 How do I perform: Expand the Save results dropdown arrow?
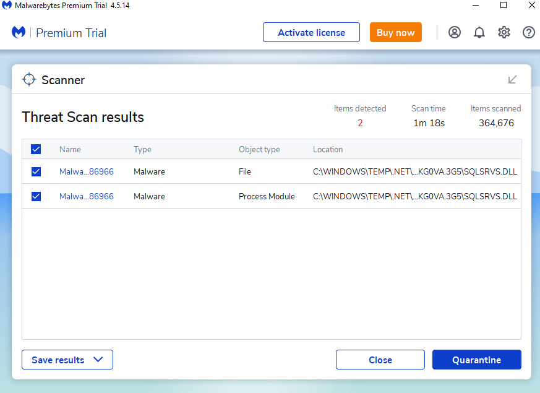98,360
